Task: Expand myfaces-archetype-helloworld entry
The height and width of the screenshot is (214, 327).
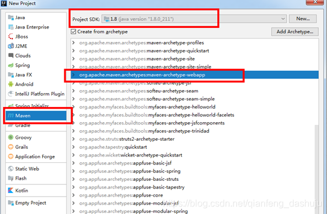Action: [x=74, y=107]
